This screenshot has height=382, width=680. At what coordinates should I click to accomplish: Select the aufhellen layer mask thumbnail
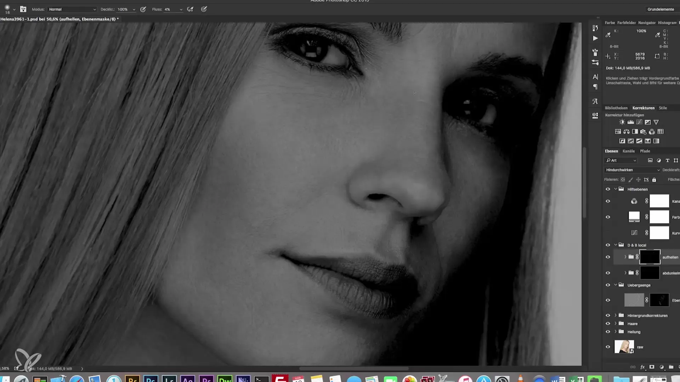coord(650,257)
